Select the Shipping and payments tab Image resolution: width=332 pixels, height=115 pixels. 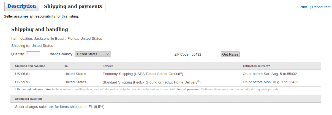point(73,7)
